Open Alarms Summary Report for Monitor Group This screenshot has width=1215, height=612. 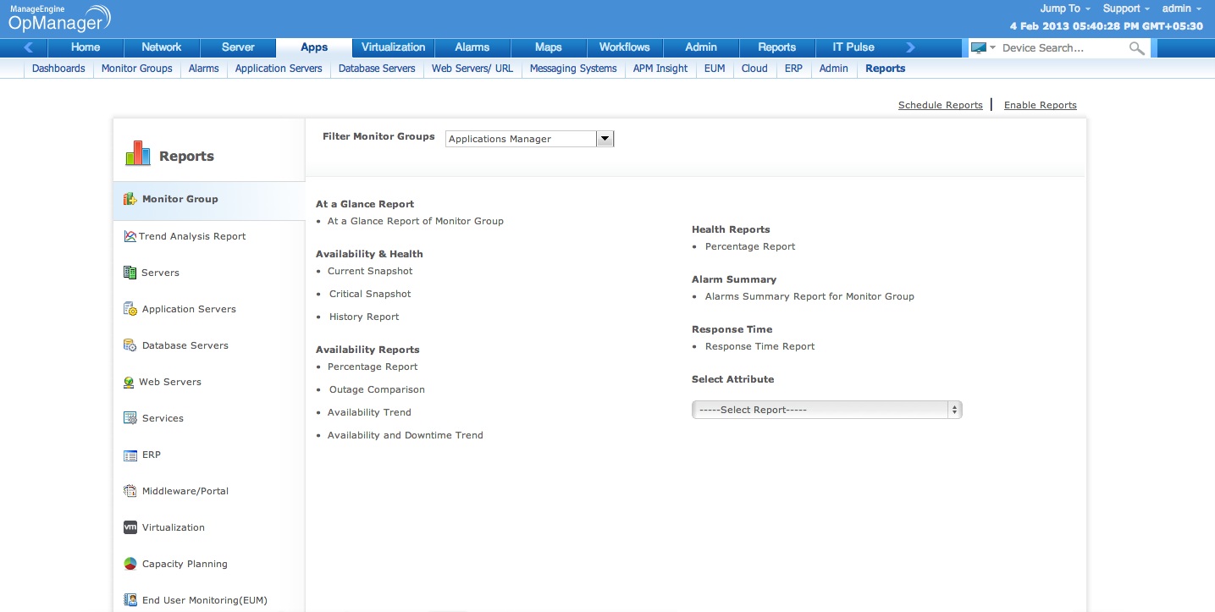(x=809, y=296)
